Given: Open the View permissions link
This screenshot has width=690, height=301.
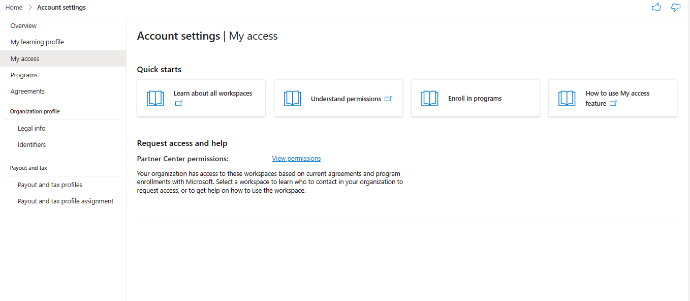Looking at the screenshot, I should click(x=296, y=159).
